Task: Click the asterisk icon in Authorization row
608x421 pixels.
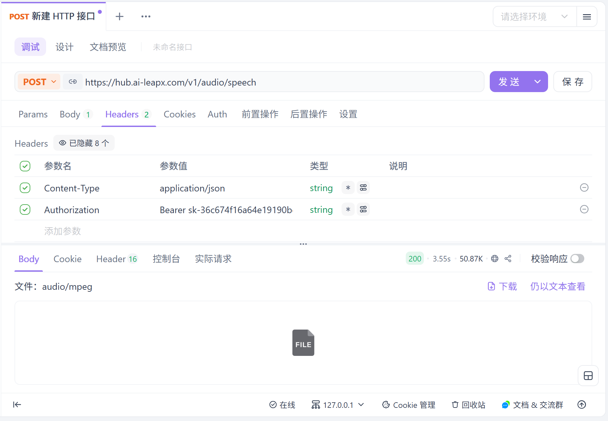Action: (x=348, y=210)
